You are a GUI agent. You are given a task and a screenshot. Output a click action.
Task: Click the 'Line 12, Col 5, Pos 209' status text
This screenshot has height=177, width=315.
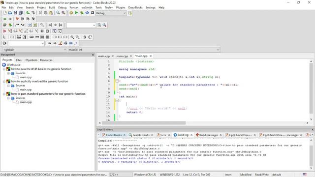point(197,175)
